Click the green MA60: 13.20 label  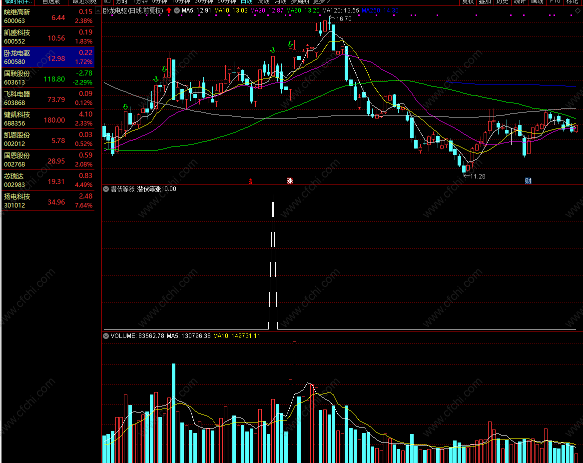click(303, 10)
